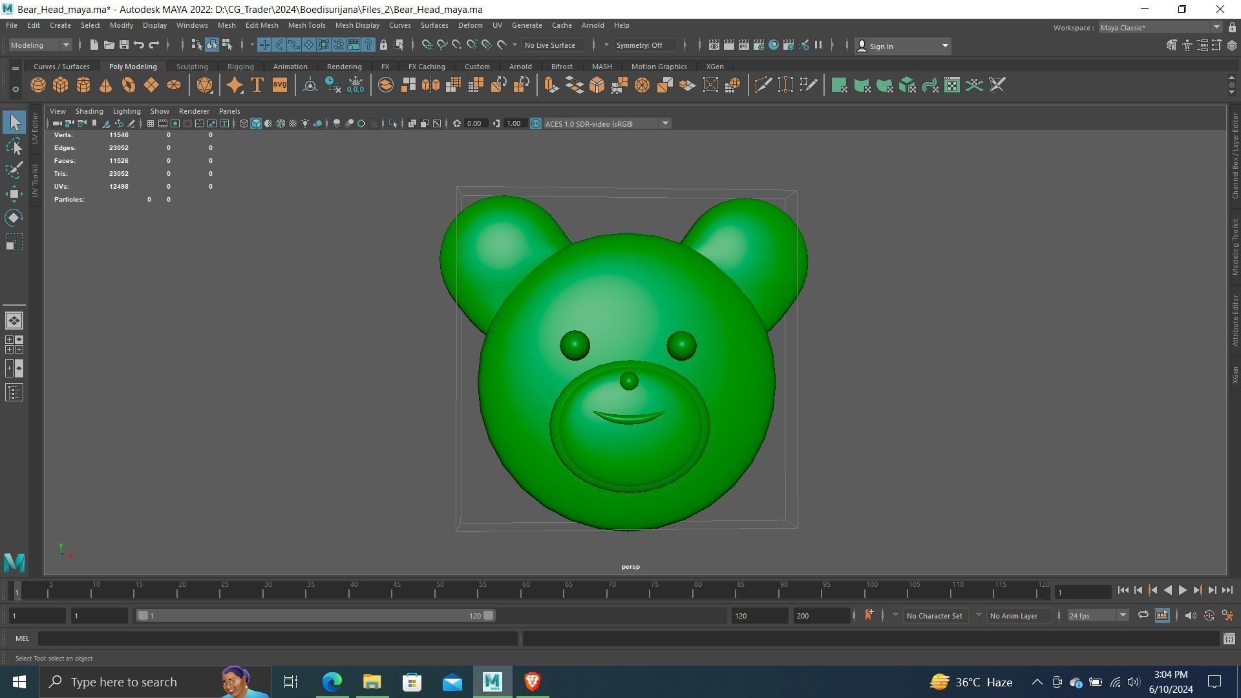Open the Outliner layout icon in the toolbox
The height and width of the screenshot is (698, 1241).
[x=14, y=393]
